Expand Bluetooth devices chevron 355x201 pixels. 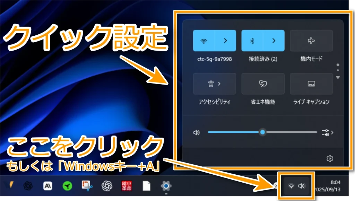[x=274, y=41]
